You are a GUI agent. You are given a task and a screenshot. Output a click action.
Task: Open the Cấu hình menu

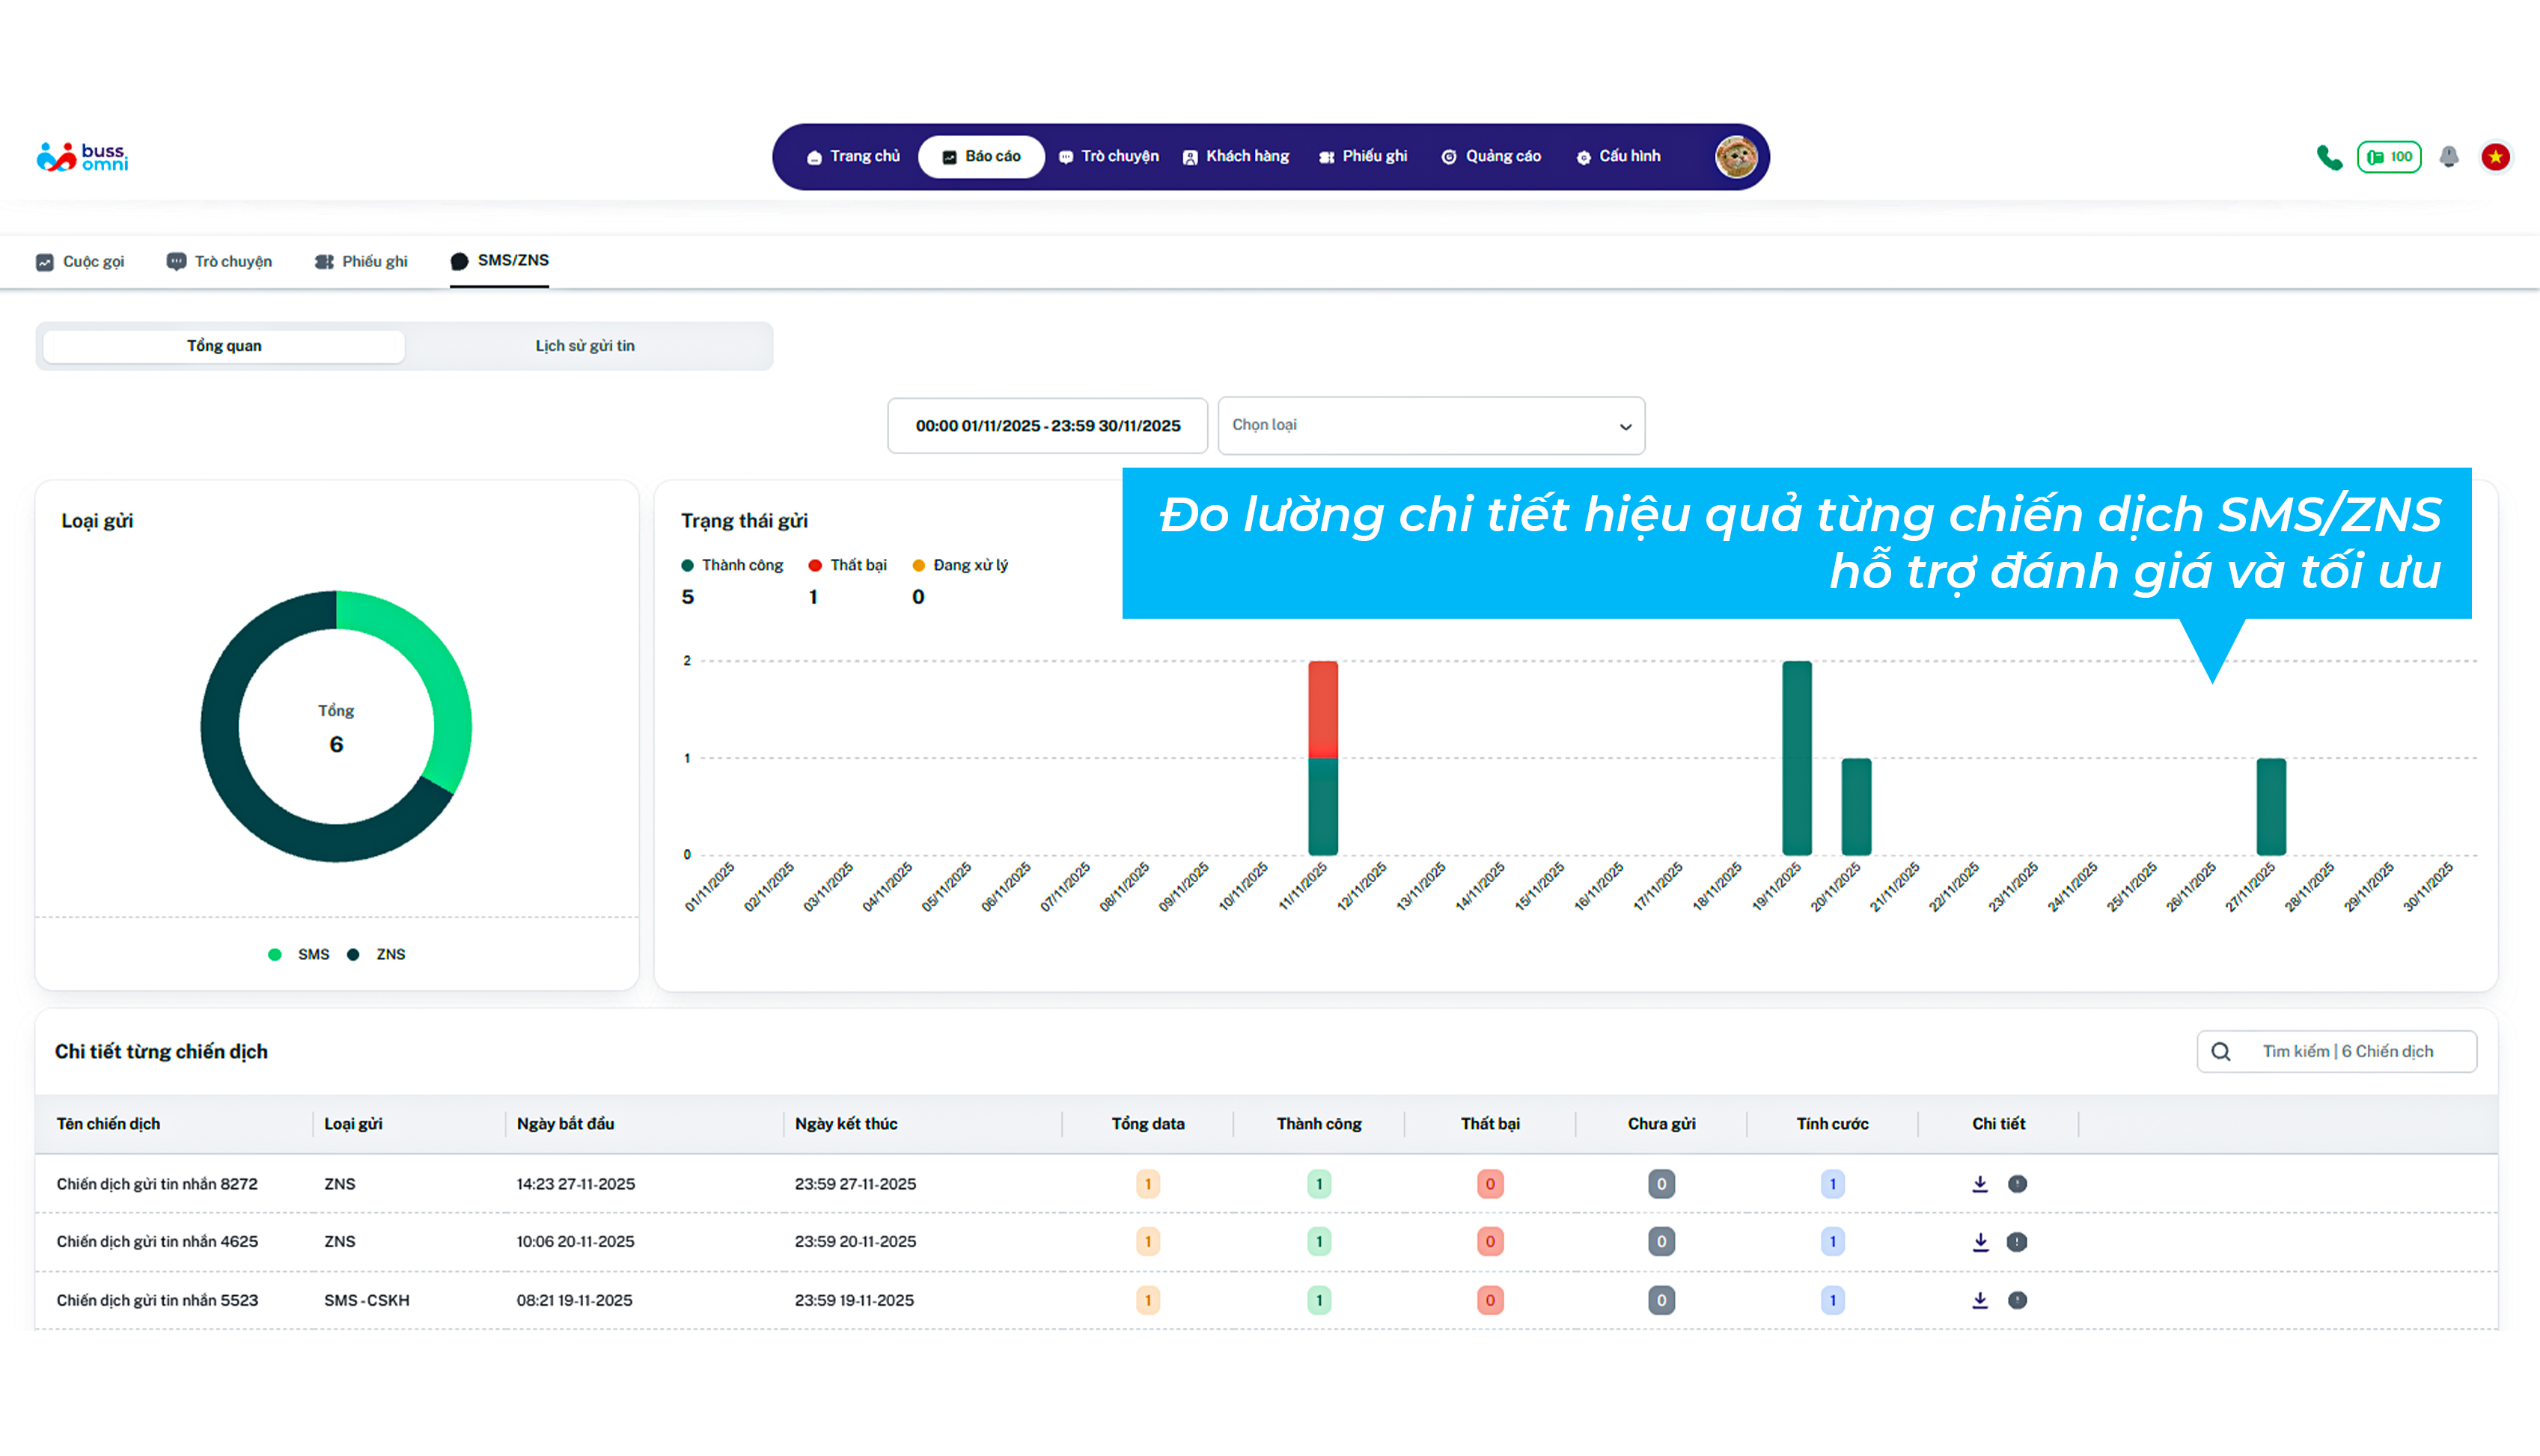pyautogui.click(x=1618, y=156)
